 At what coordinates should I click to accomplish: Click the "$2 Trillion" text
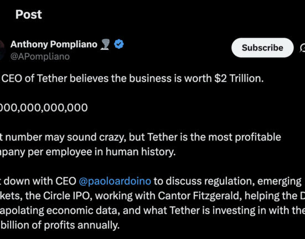(239, 79)
